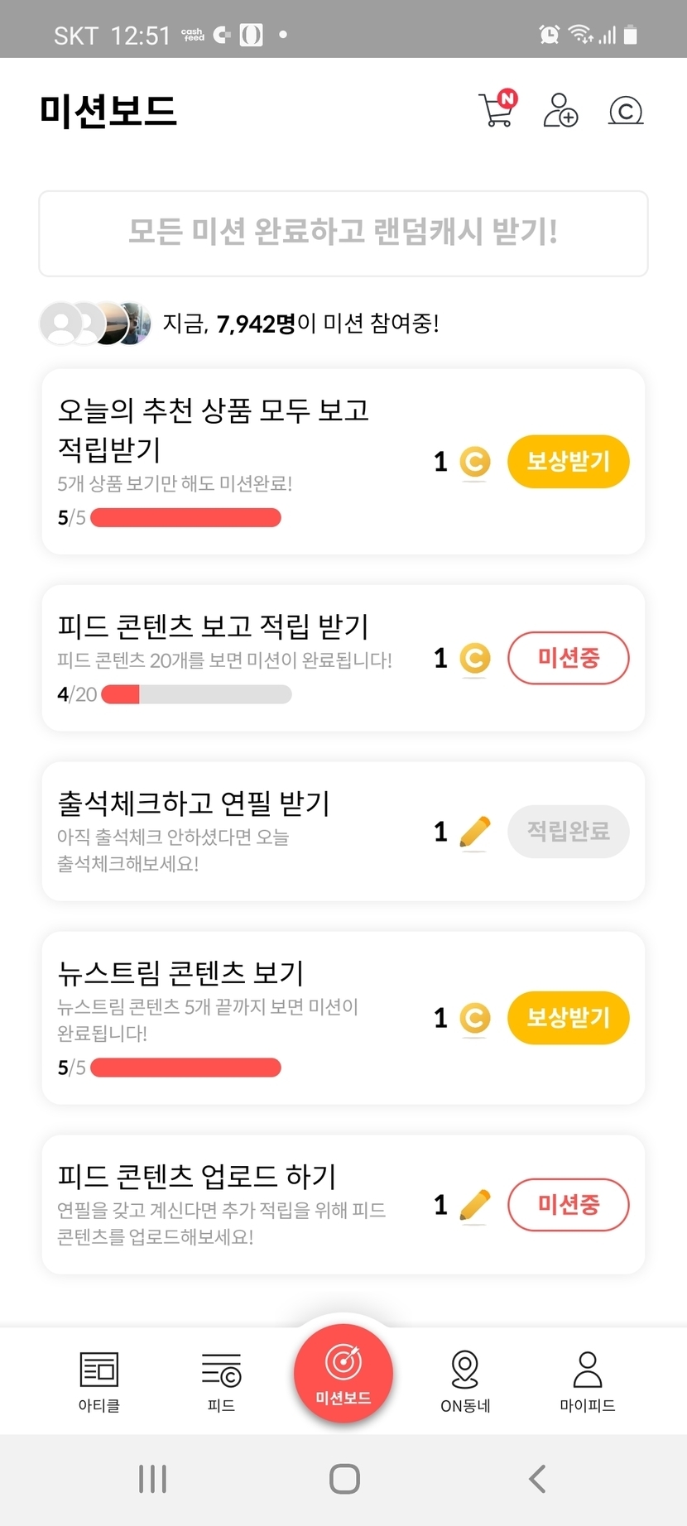Tap the add friend icon
The height and width of the screenshot is (1526, 687).
point(560,110)
